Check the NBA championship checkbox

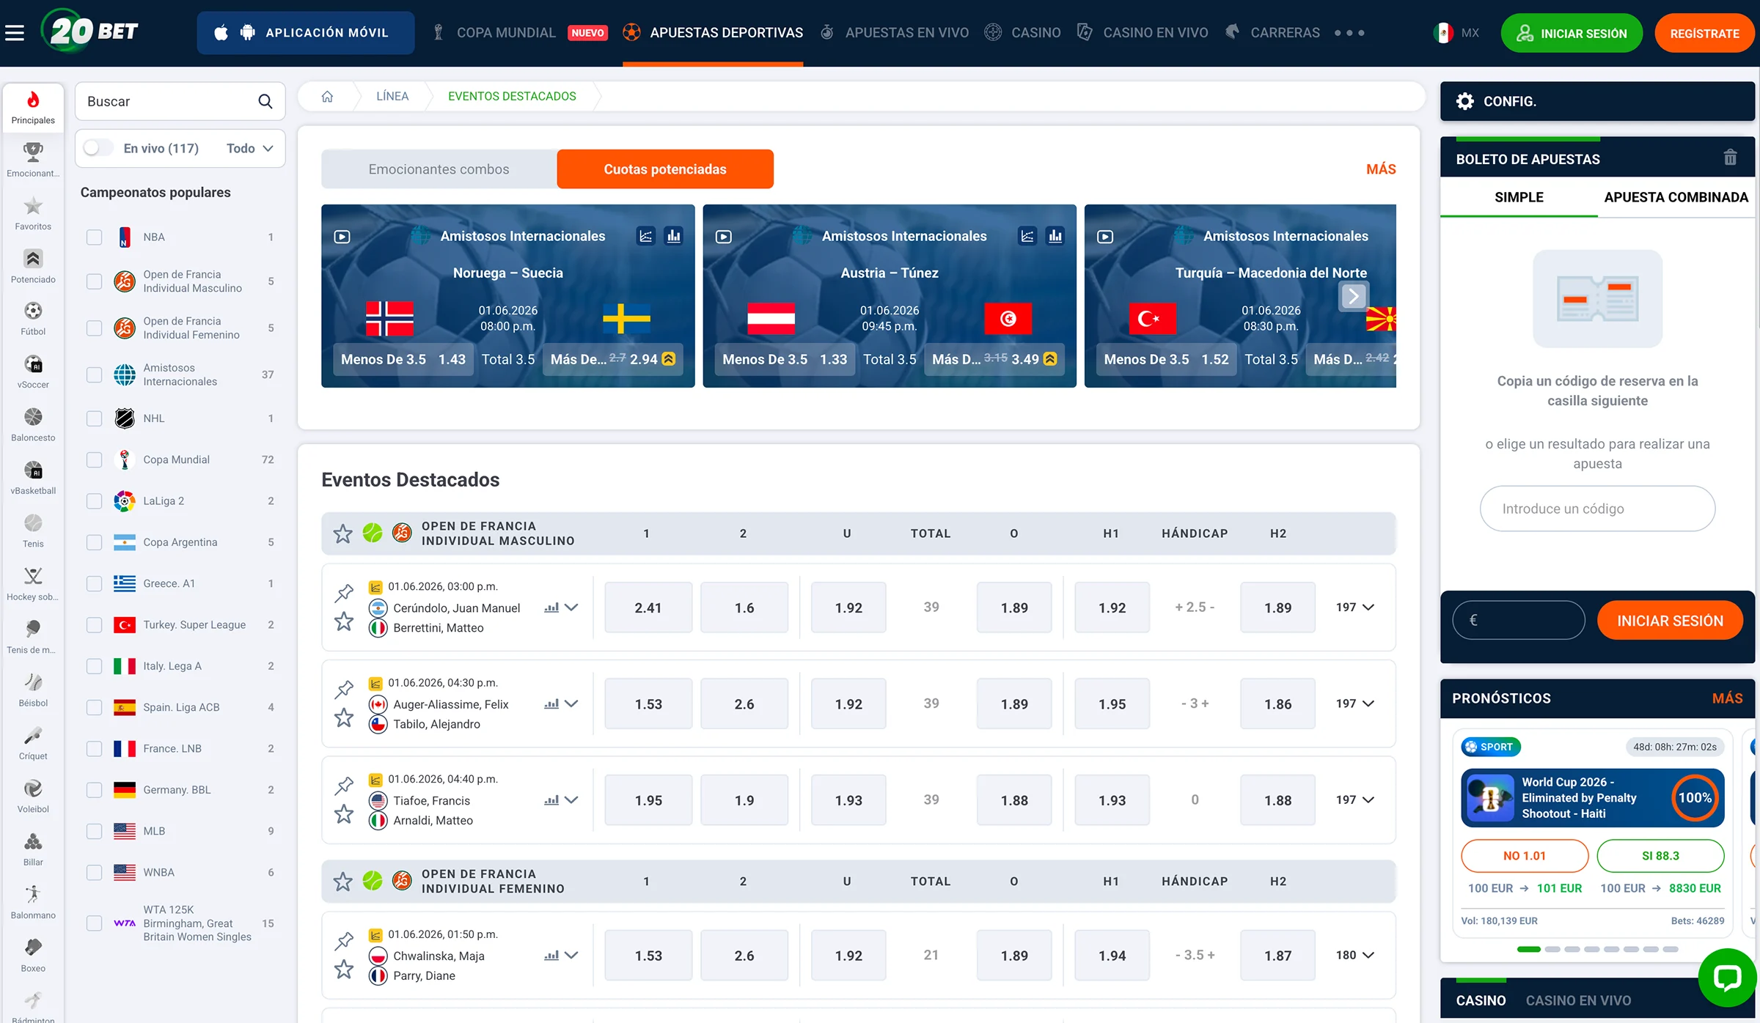94,237
